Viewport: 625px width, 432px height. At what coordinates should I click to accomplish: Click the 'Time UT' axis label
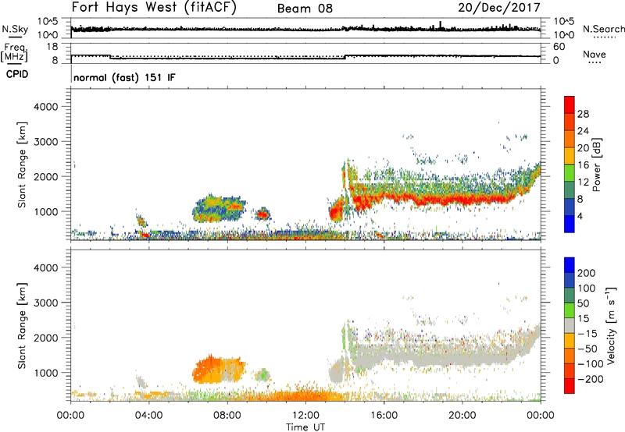pos(305,427)
